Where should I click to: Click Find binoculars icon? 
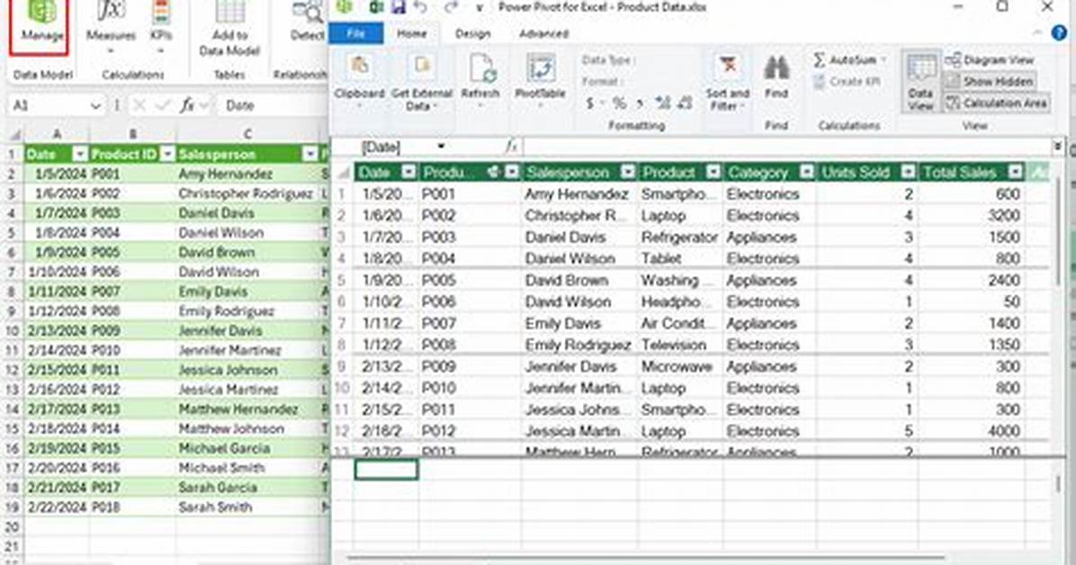pos(776,68)
